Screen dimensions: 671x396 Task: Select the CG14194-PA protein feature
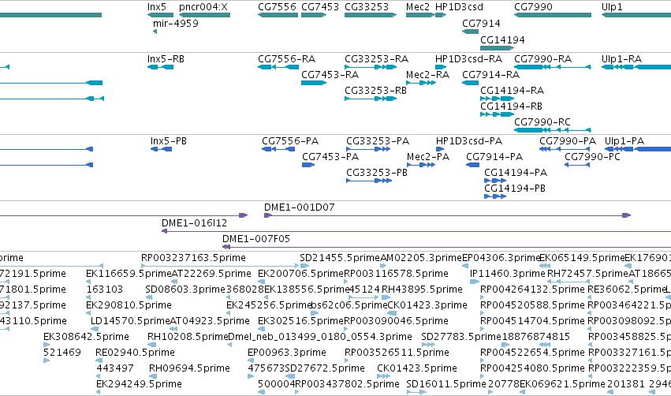(495, 181)
